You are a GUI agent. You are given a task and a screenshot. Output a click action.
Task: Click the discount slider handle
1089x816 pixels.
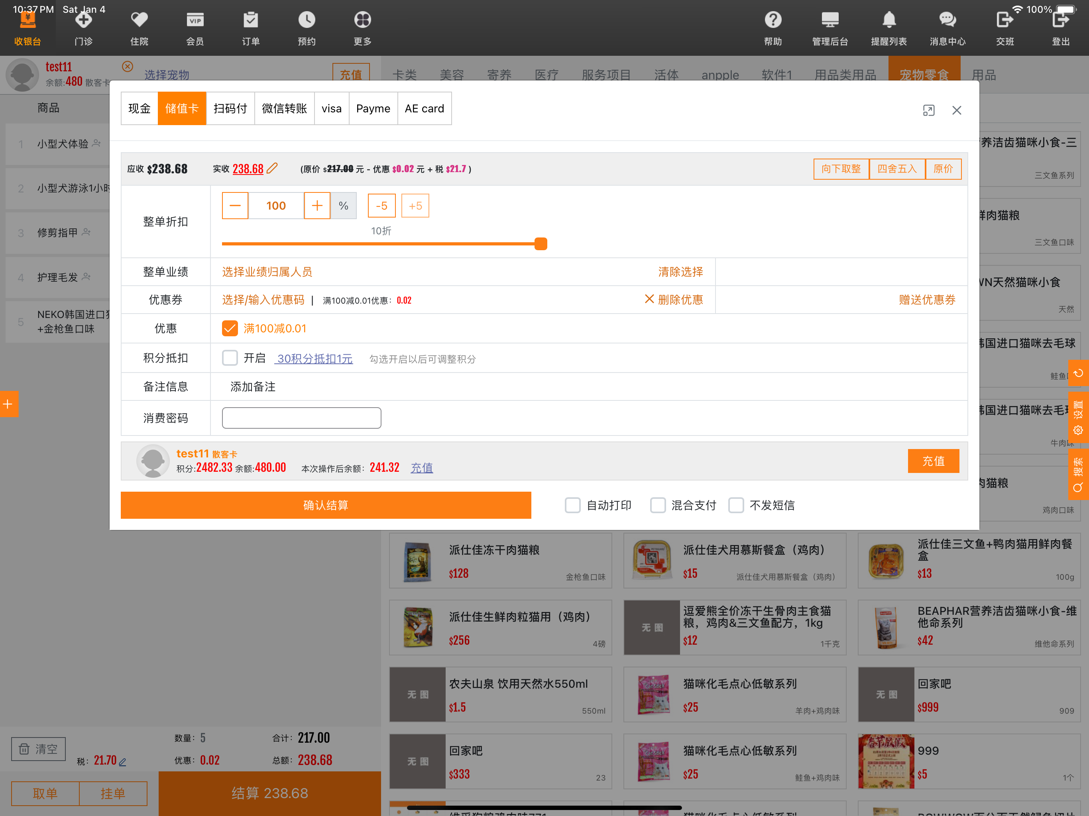541,243
